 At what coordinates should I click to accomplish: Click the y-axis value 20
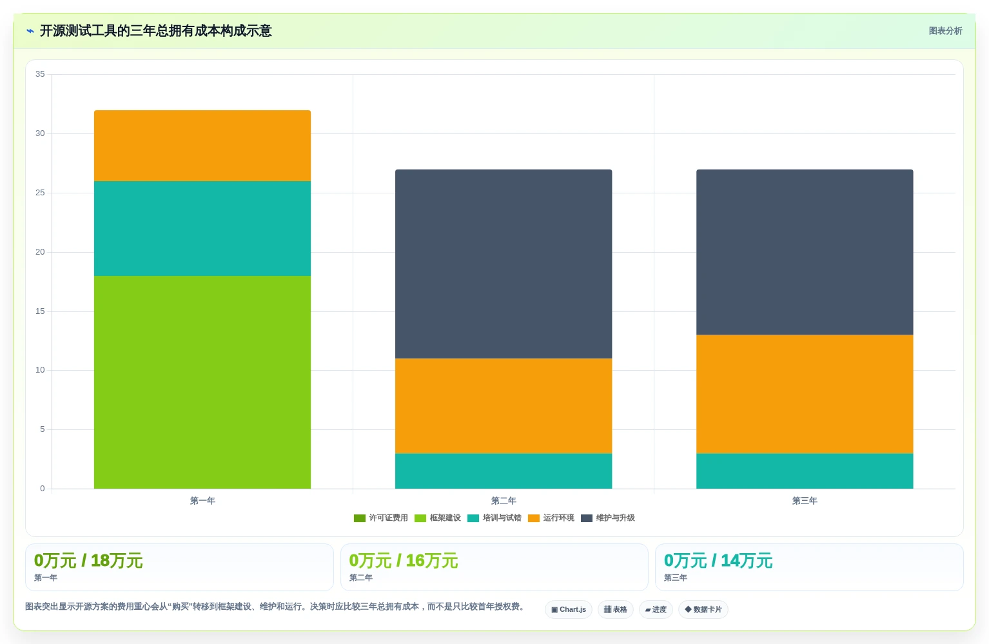(40, 252)
